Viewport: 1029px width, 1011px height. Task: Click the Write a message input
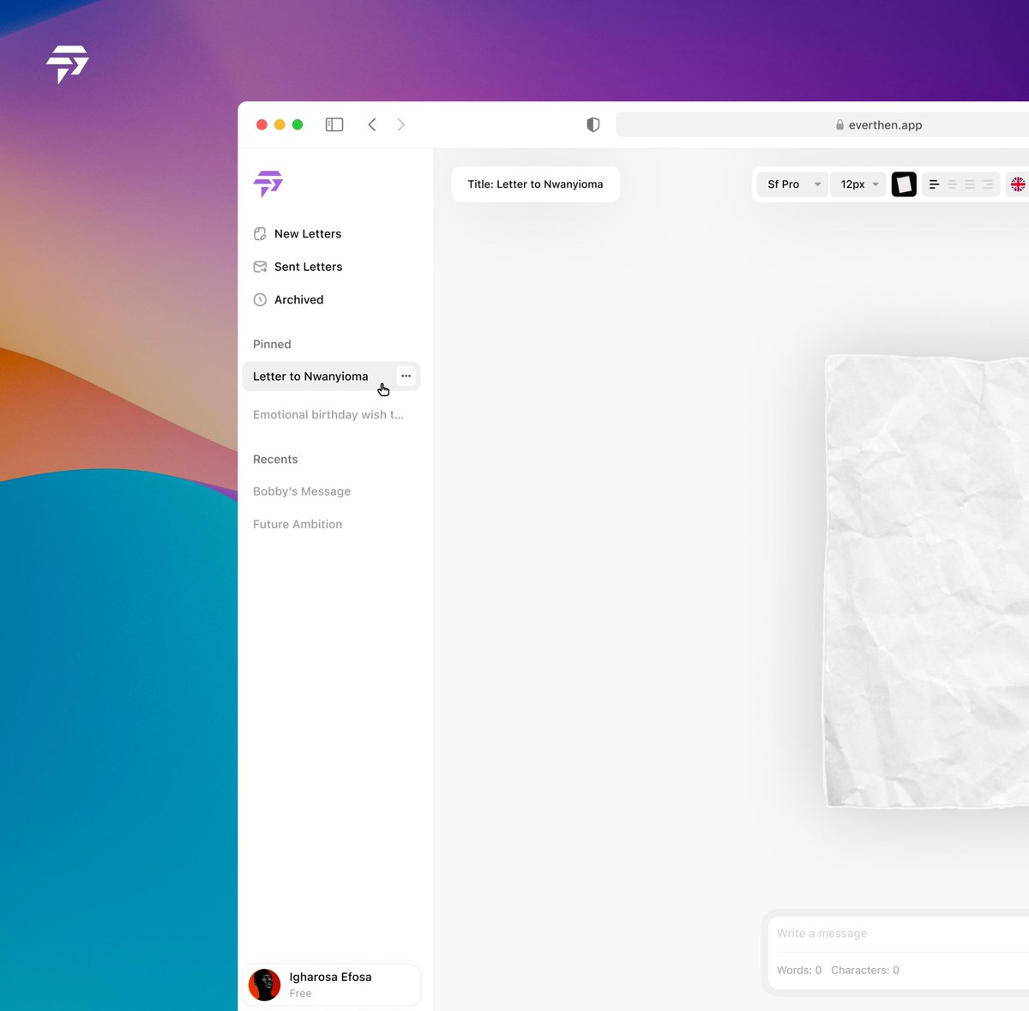(x=900, y=933)
